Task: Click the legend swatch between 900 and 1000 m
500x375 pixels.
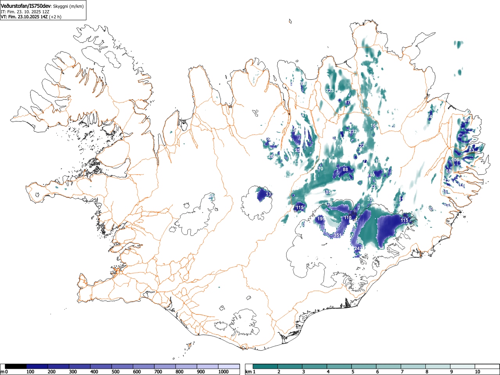Action: 208,366
